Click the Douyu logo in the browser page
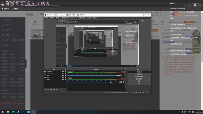The width and height of the screenshot is (203, 114). 30,14
